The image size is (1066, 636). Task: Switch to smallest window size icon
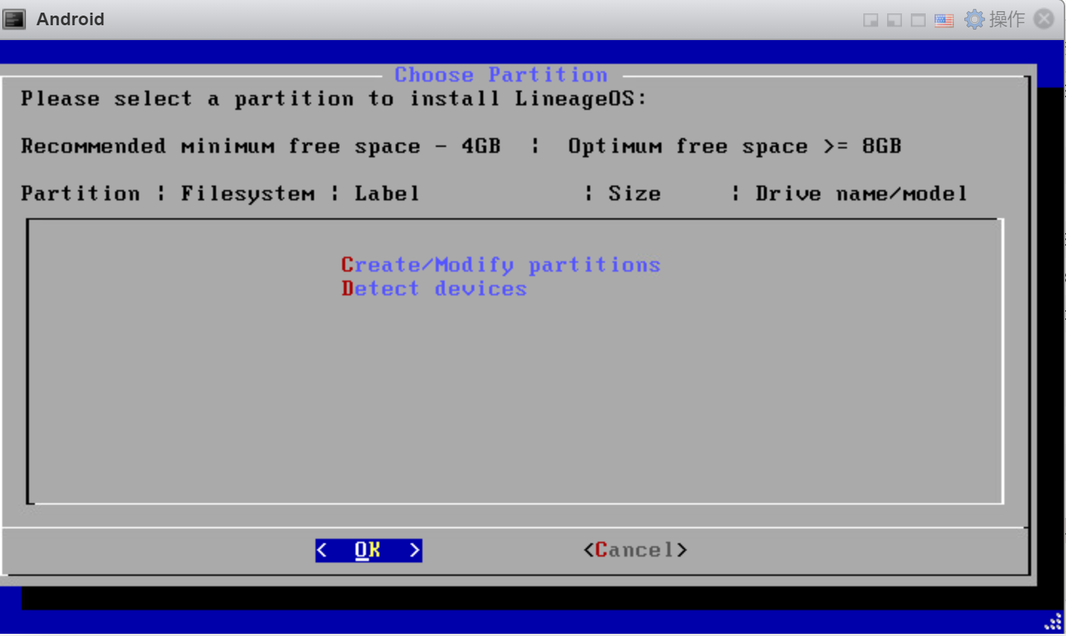tap(871, 20)
